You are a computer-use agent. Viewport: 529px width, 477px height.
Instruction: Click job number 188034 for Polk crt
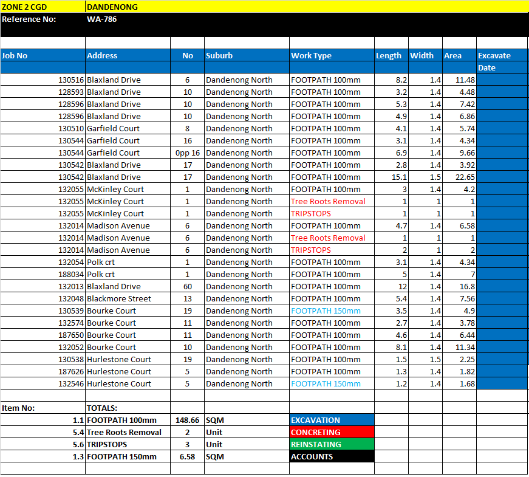43,274
